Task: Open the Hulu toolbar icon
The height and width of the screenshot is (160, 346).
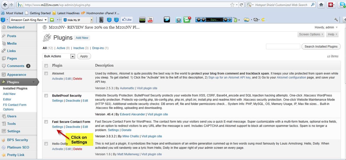Action: [x=142, y=20]
